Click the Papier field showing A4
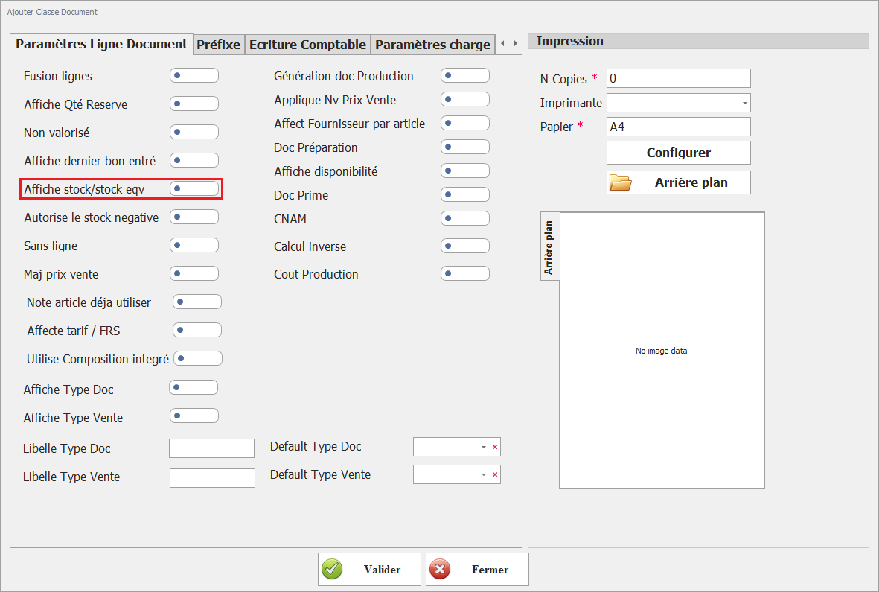This screenshot has width=879, height=592. [678, 127]
